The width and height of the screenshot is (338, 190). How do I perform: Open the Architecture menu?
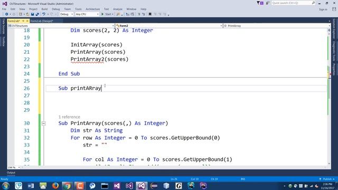tap(93, 9)
